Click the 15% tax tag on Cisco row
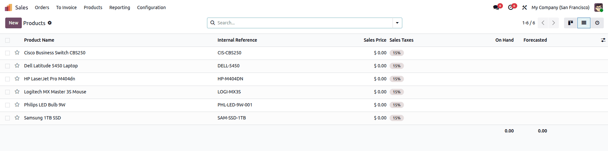The width and height of the screenshot is (608, 151). click(397, 53)
